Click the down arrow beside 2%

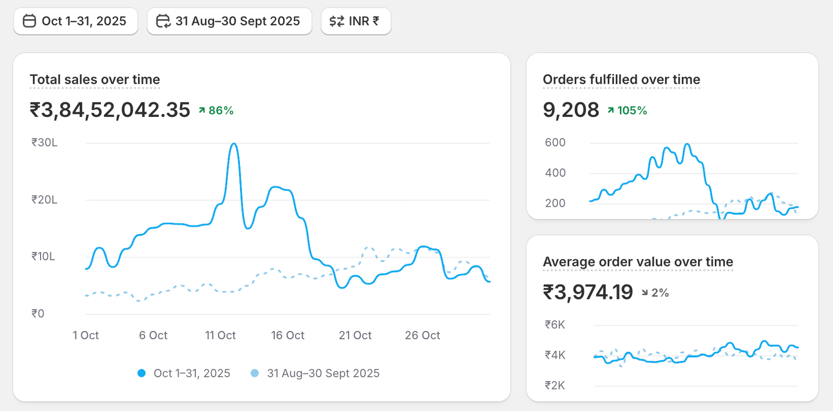tap(645, 293)
